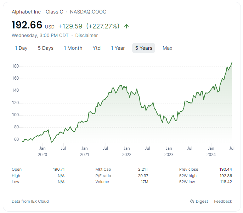Click the Open value 190.71
The width and height of the screenshot is (243, 213).
click(59, 169)
